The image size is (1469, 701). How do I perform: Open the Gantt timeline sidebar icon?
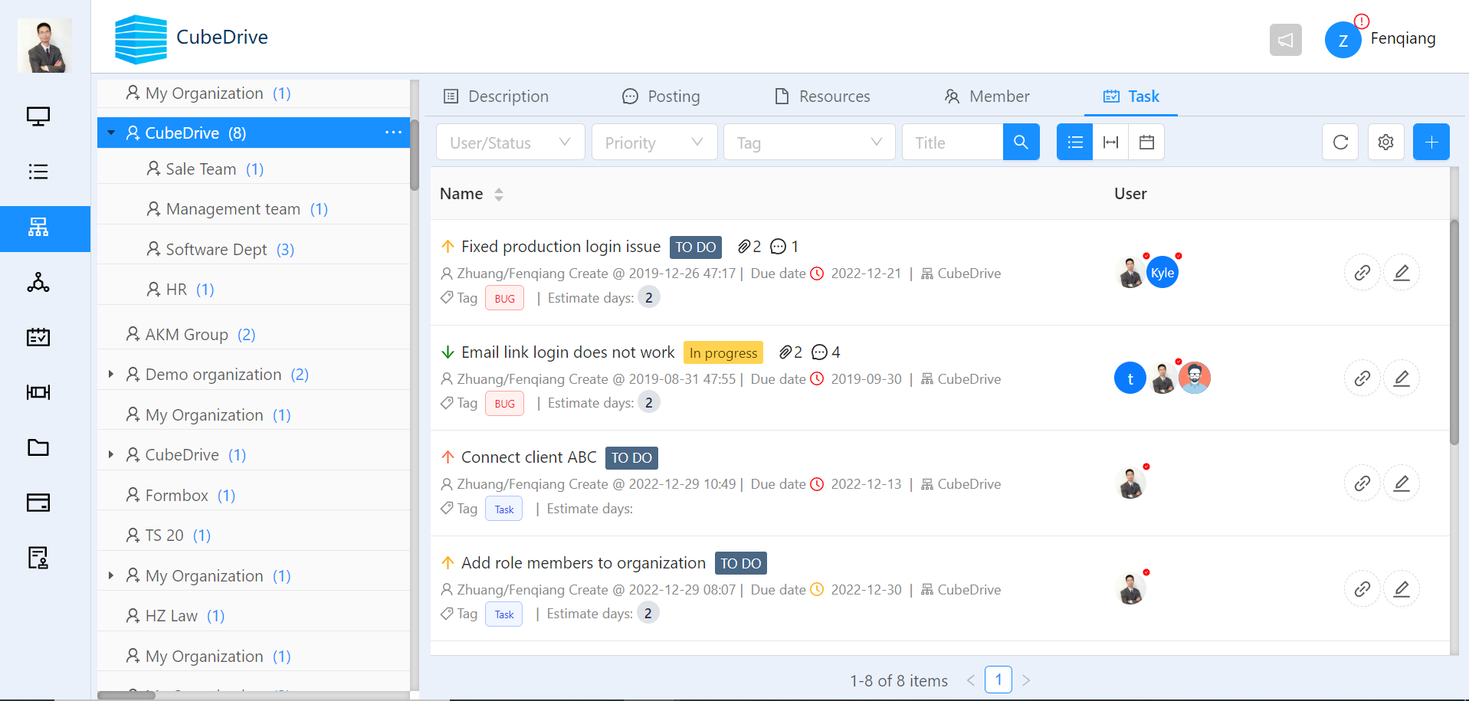coord(38,392)
